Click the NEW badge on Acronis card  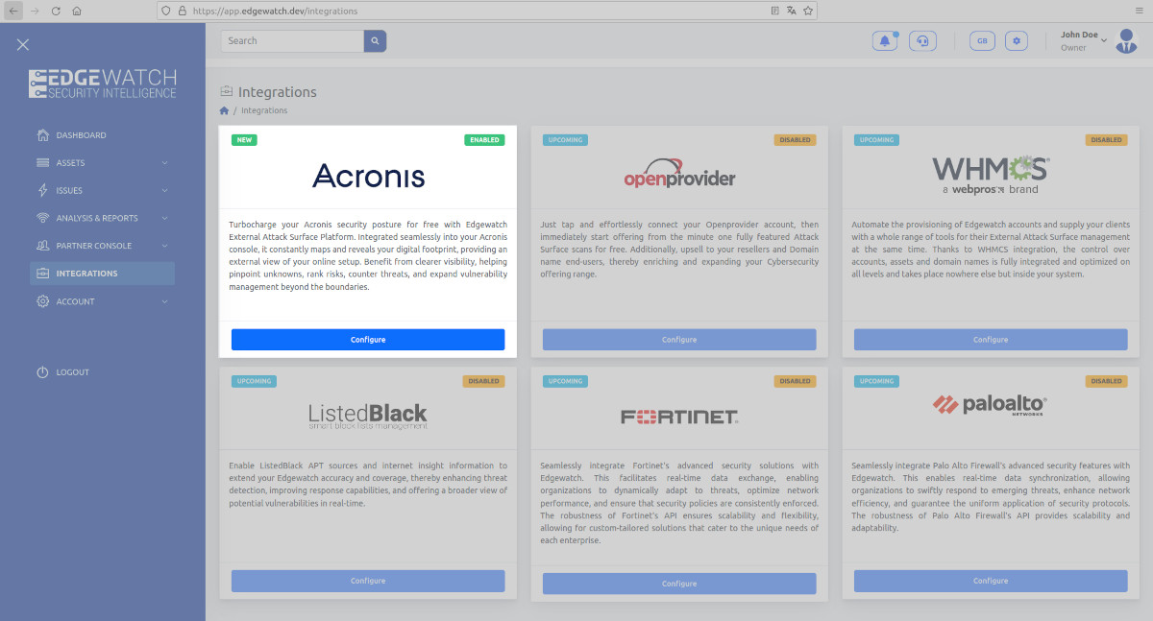pyautogui.click(x=244, y=140)
